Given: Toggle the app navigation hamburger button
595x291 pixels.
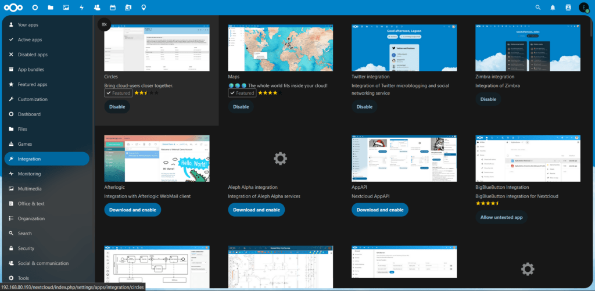Looking at the screenshot, I should [x=104, y=24].
